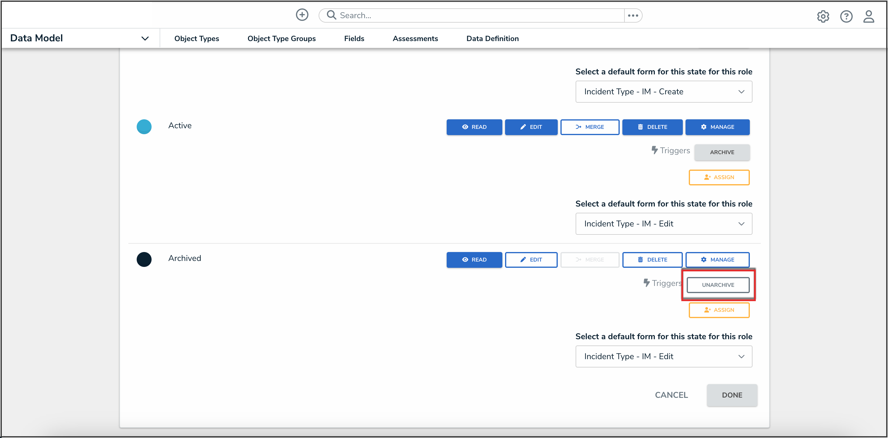Switch to the Object Types tab
Viewport: 888px width, 438px height.
pos(197,39)
